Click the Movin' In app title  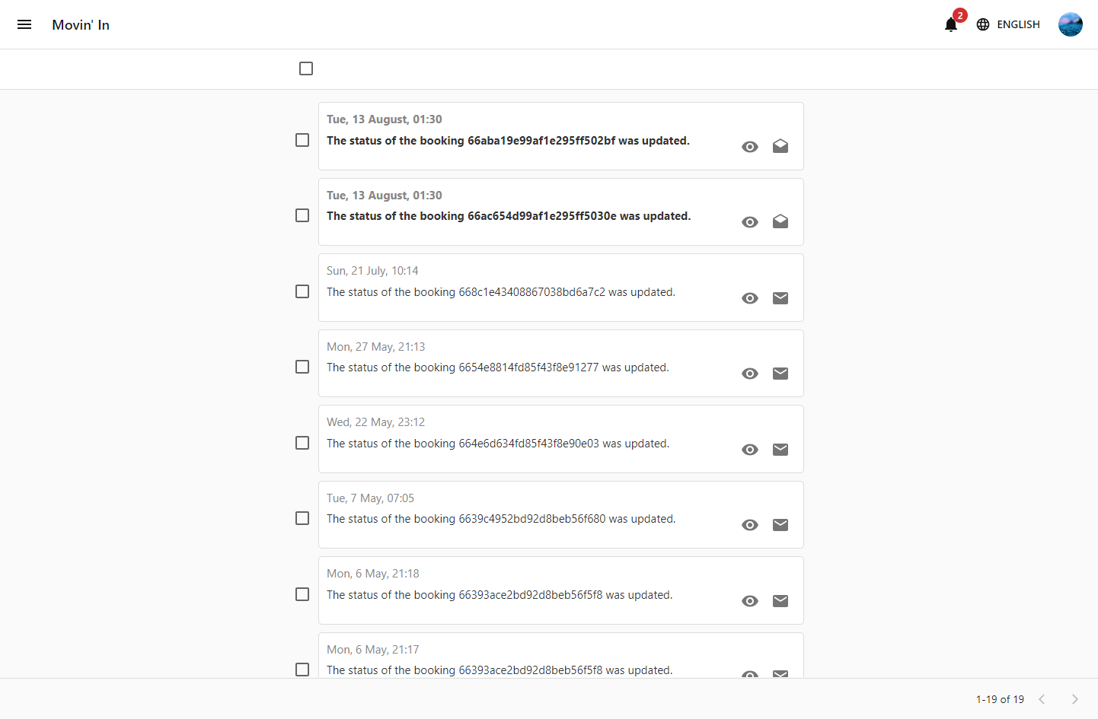81,25
